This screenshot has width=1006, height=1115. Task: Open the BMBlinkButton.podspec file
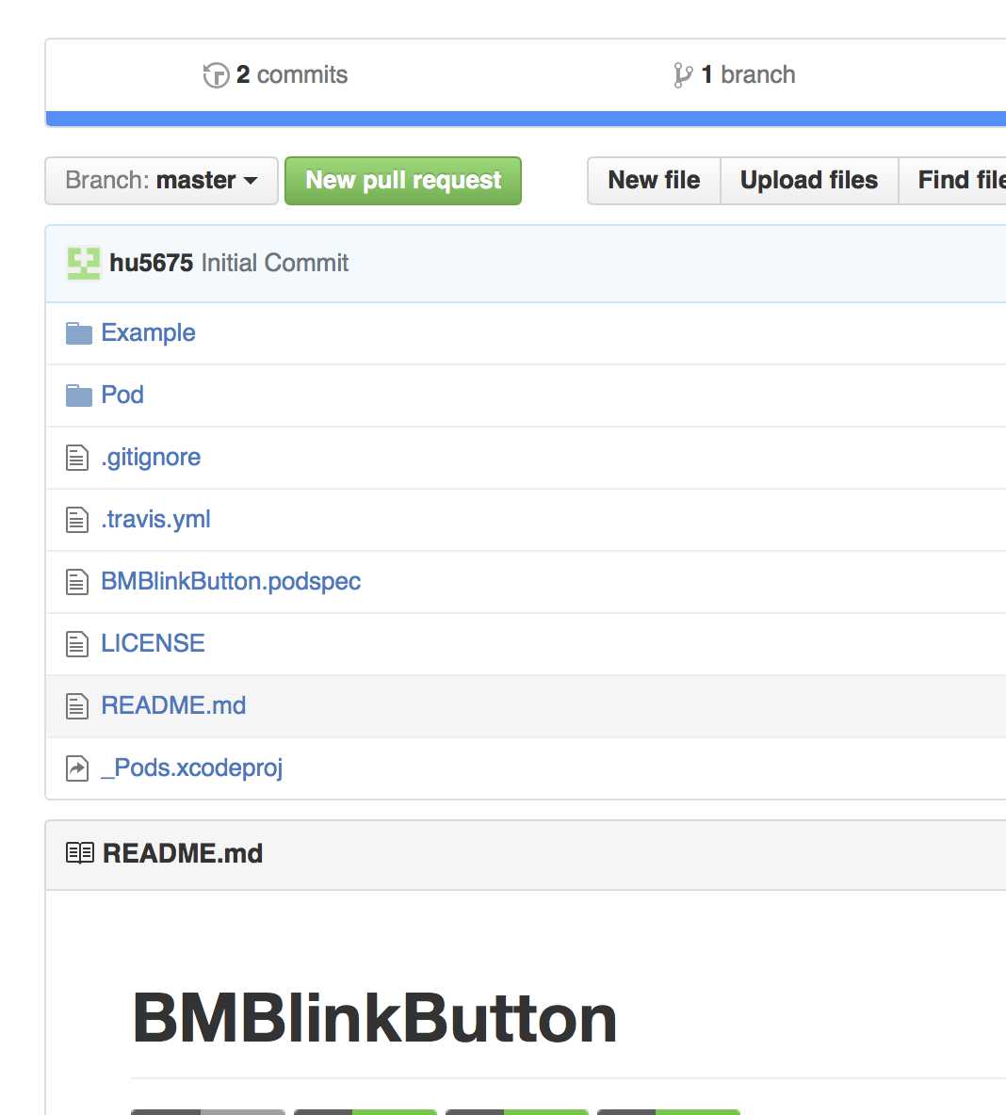coord(231,581)
